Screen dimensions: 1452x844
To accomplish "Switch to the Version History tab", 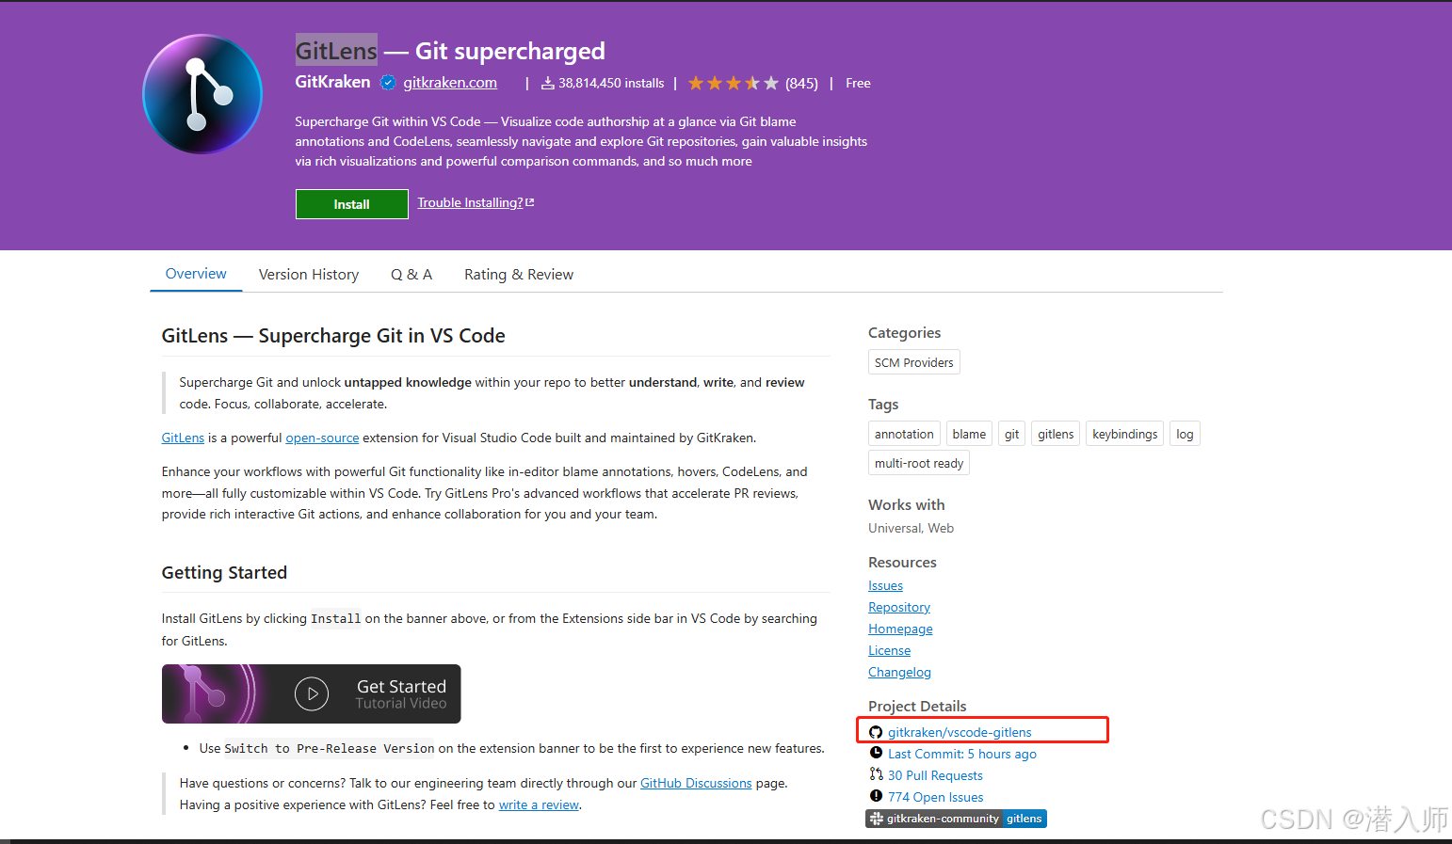I will click(309, 275).
